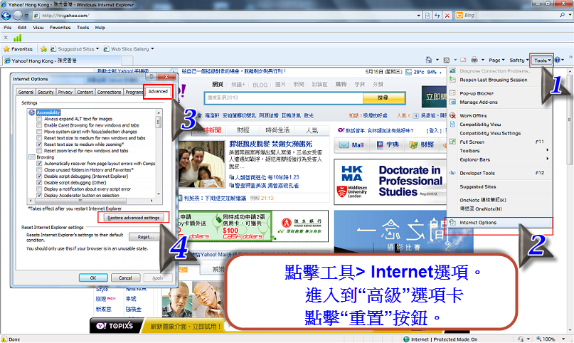Expand the Web Slice Gallery dropdown
This screenshot has height=343, width=574.
tap(152, 48)
